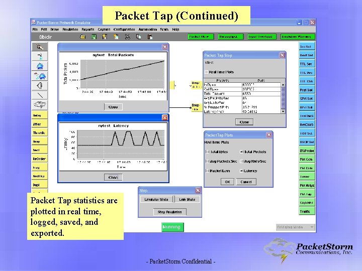Close the Latency plot with Close button
Viewport: 362px width, 271px height.
pyautogui.click(x=113, y=177)
